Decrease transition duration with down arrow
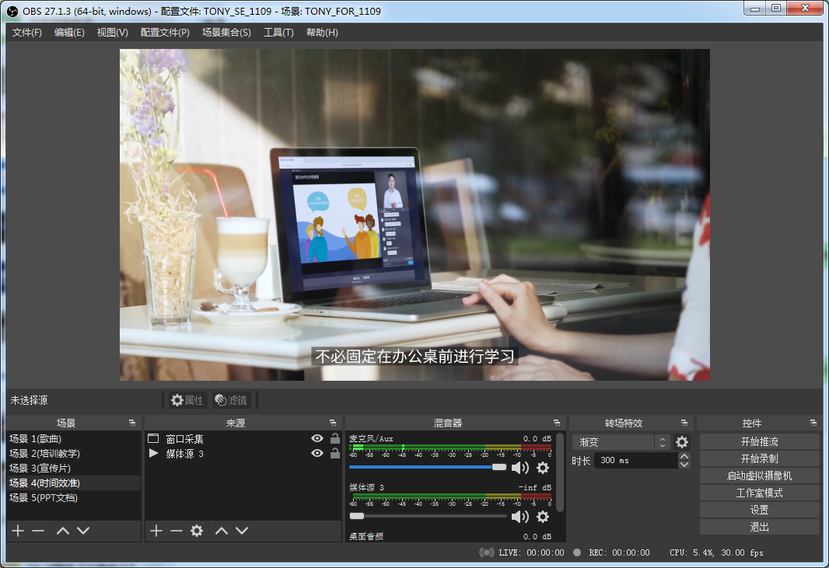 click(684, 465)
